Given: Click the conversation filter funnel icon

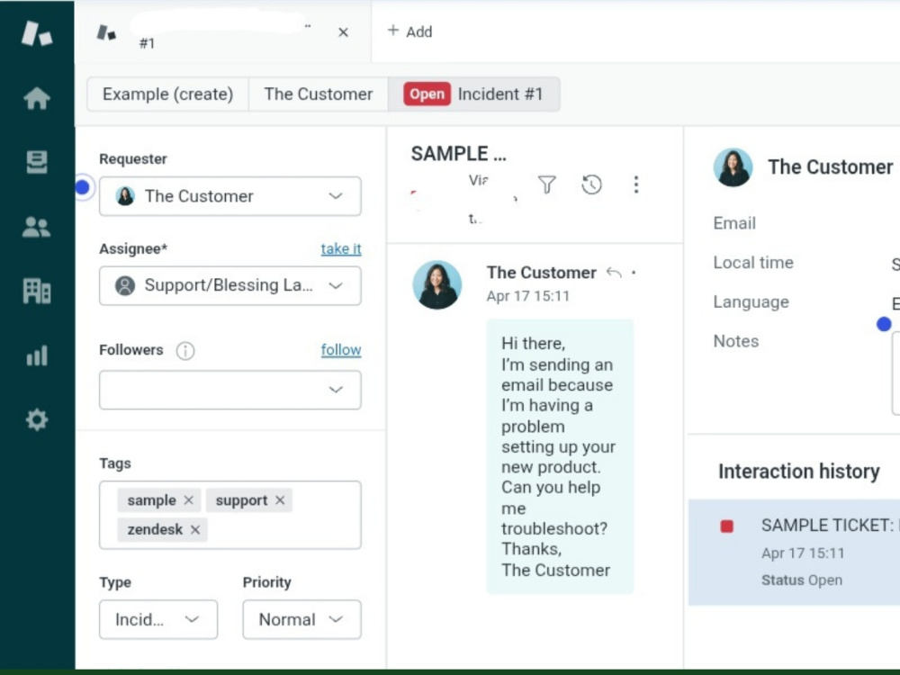Looking at the screenshot, I should [547, 184].
